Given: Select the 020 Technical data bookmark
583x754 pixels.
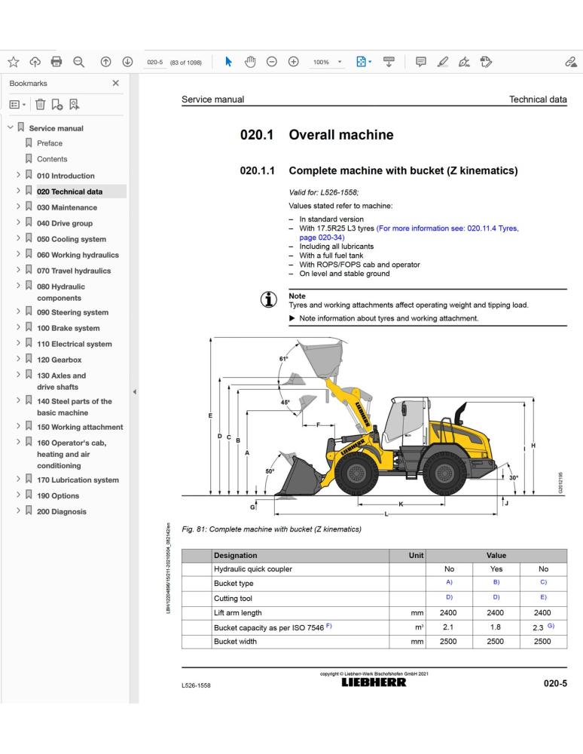Looking at the screenshot, I should coord(69,192).
